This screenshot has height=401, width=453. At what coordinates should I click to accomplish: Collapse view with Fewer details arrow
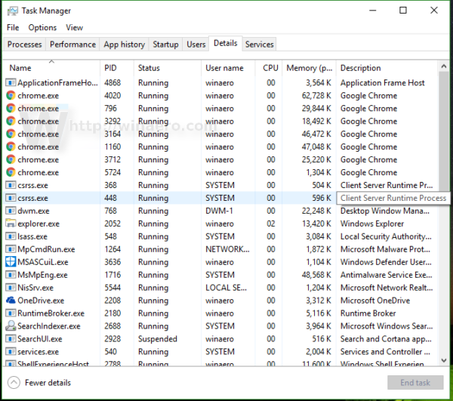14,383
